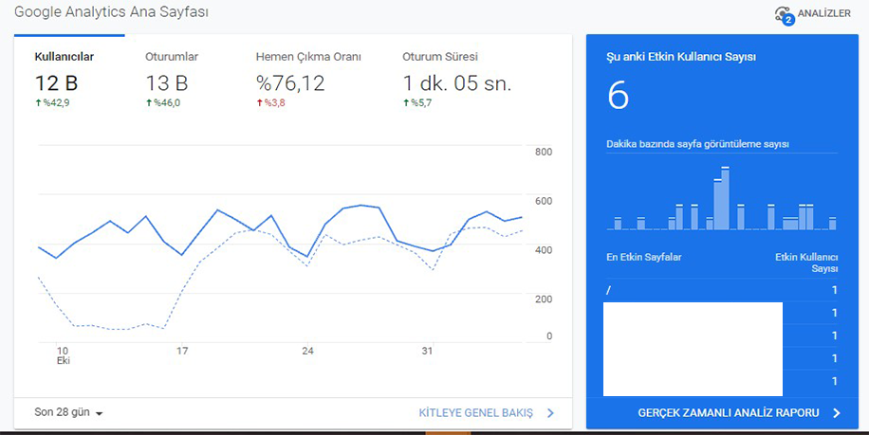Click the red %3,8 change indicator

270,102
